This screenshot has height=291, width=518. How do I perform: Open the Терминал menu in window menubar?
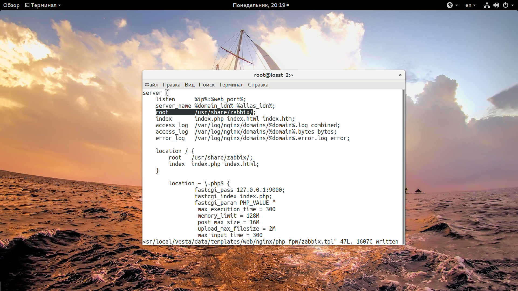click(231, 85)
